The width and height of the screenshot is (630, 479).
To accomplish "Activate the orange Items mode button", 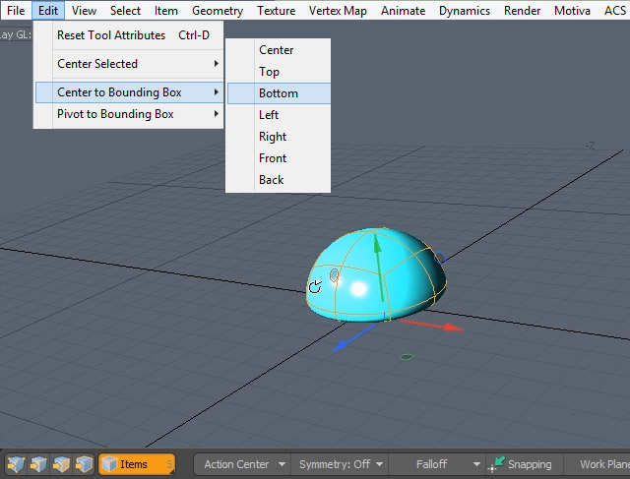I will (x=137, y=464).
